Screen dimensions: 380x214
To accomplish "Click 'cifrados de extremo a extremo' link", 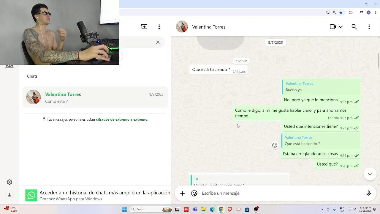I will point(122,119).
